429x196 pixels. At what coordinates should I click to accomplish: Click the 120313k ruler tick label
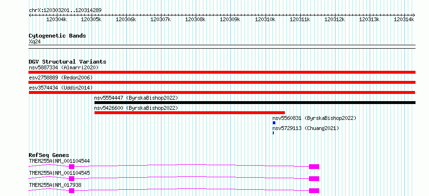pos(369,19)
